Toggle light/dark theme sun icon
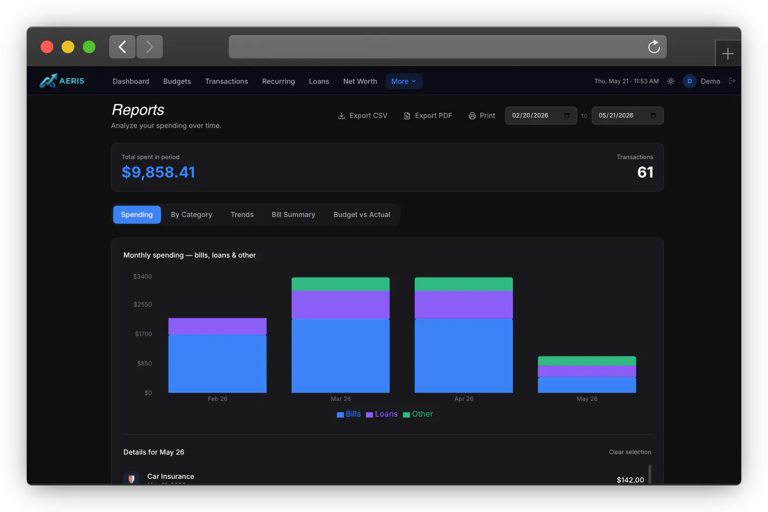 tap(670, 81)
